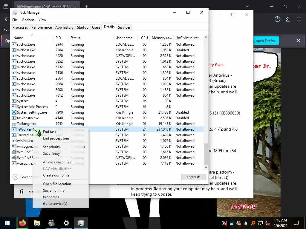Open a new Firefox tab
Image resolution: width=306 pixels, height=229 pixels.
(x=86, y=7)
